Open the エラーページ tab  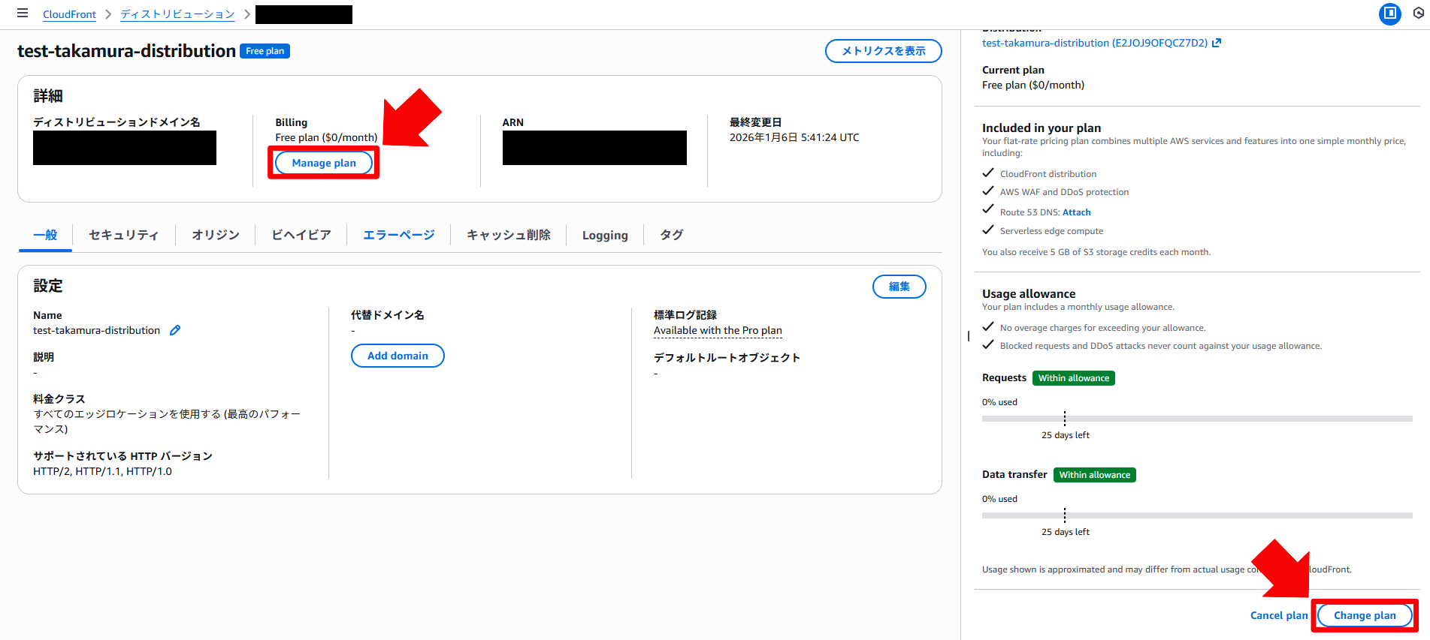tap(398, 235)
